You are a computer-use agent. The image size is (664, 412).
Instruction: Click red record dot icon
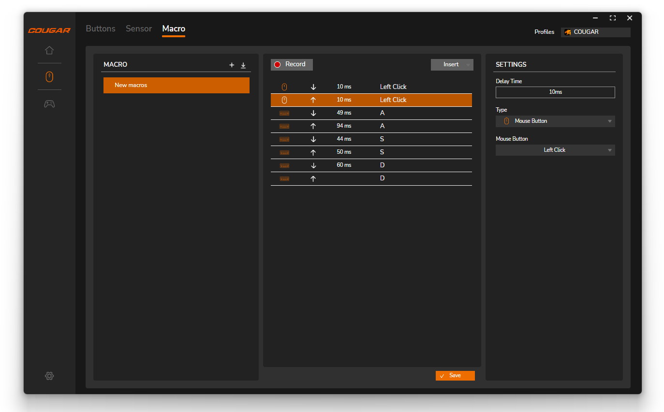(x=278, y=64)
